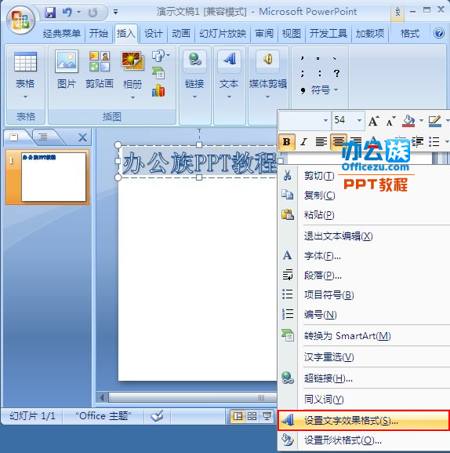Insert a question mark symbol

click(336, 73)
